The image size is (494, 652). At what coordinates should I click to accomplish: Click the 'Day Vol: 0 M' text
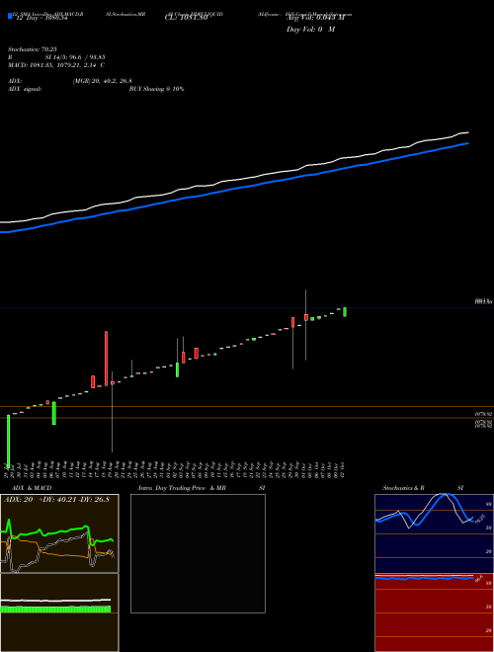click(310, 30)
